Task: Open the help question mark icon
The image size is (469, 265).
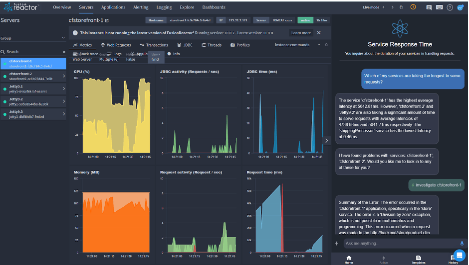Action: [x=450, y=7]
